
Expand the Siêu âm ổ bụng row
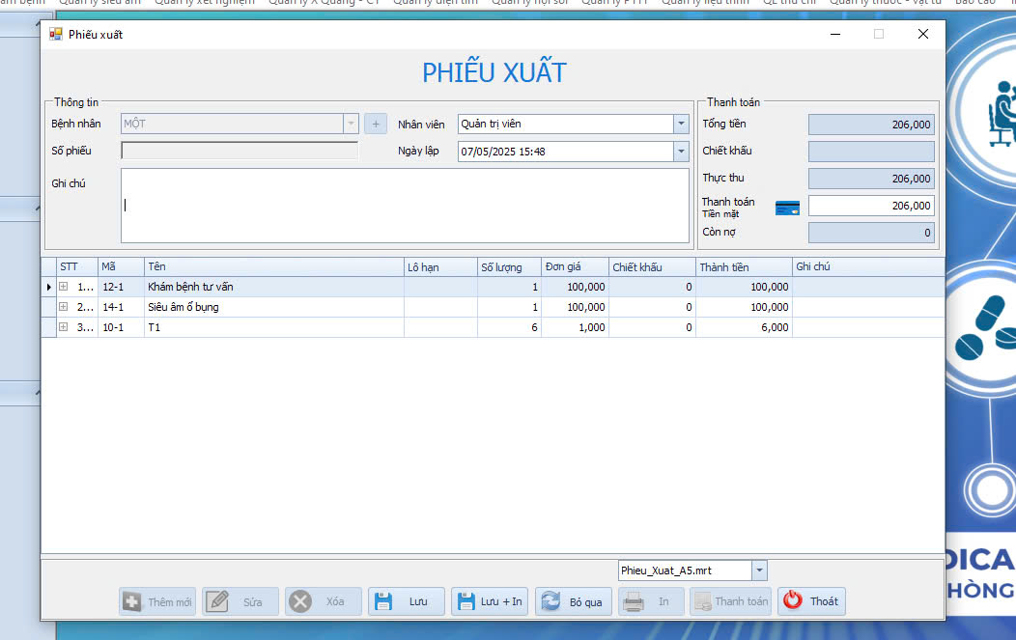pos(63,306)
